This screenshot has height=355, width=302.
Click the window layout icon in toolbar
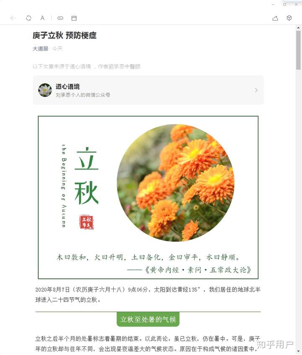[x=74, y=18]
